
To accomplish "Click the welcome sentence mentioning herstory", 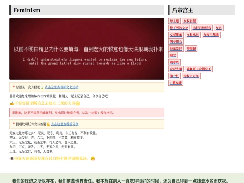I will point(59,96).
